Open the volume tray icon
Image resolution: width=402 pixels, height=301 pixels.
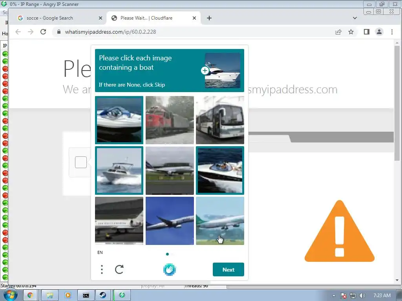tap(362, 296)
